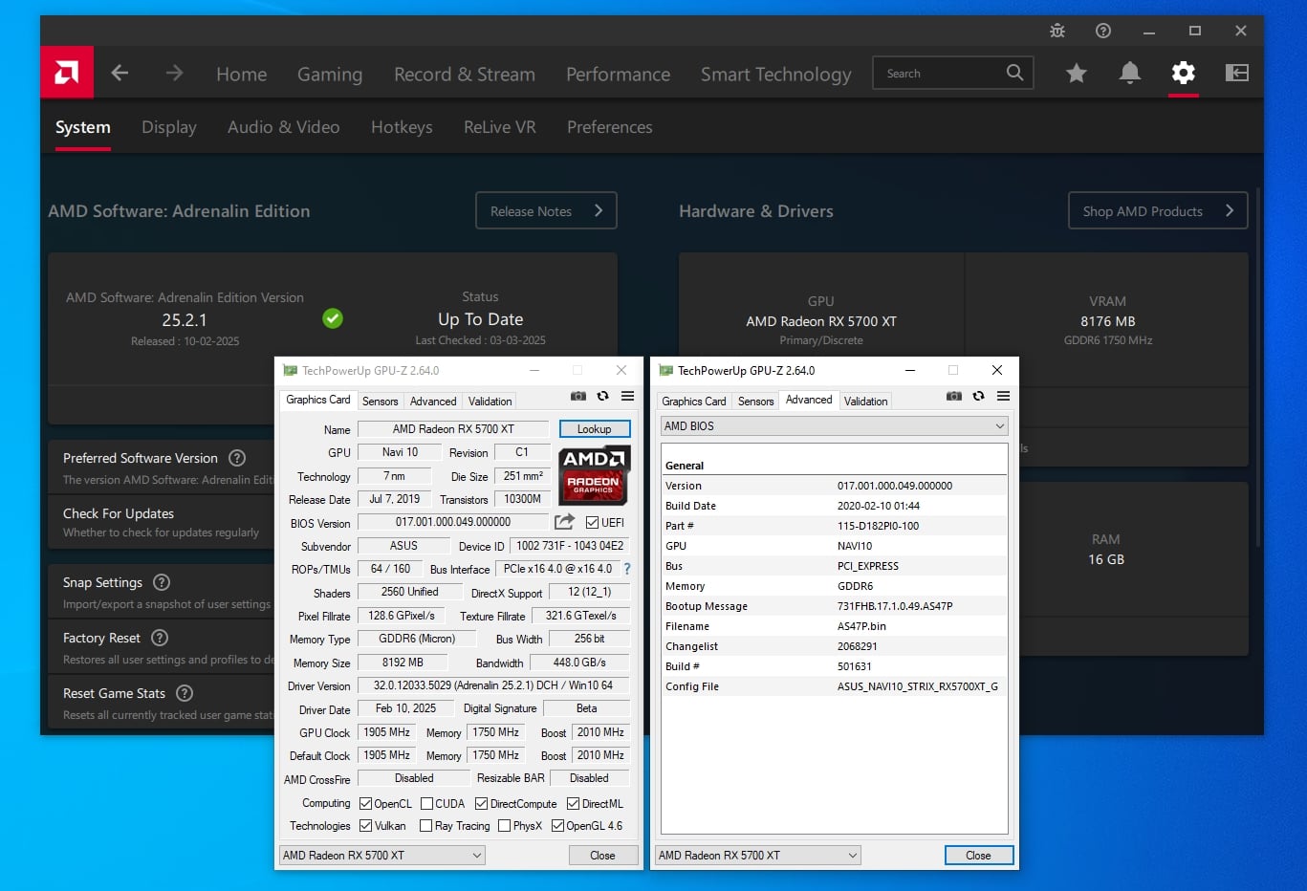
Task: Open the bug report icon in title bar
Action: click(x=1057, y=31)
